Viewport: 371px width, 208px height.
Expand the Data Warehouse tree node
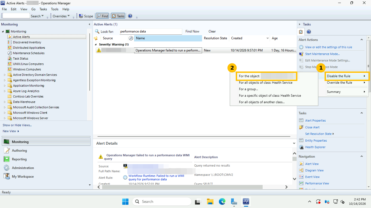[5, 102]
